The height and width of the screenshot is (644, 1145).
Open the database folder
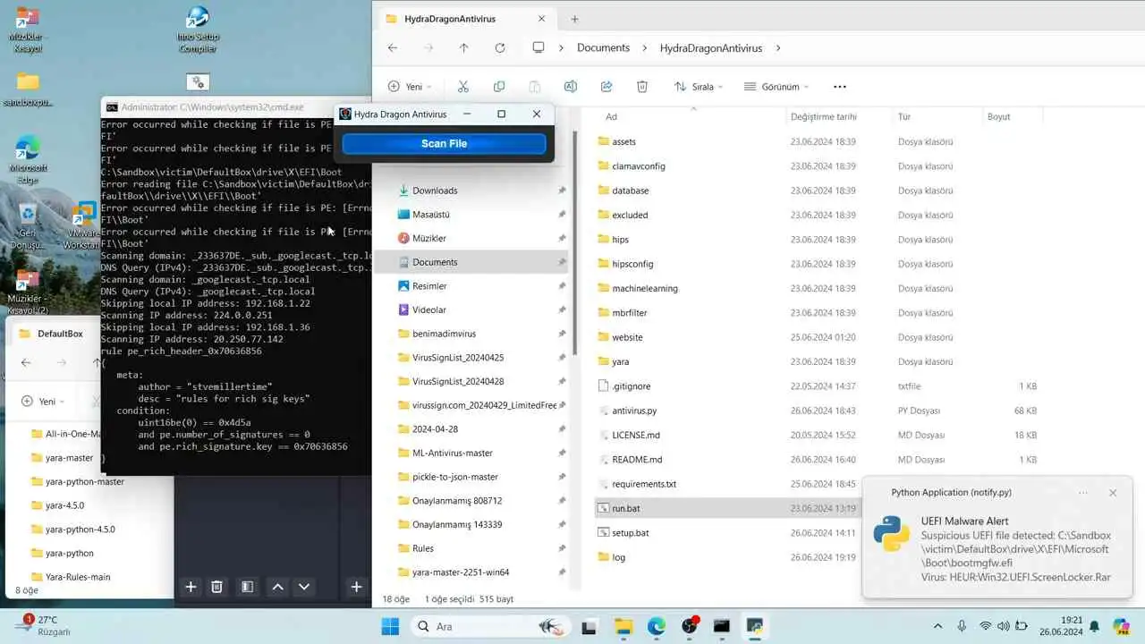click(x=630, y=191)
